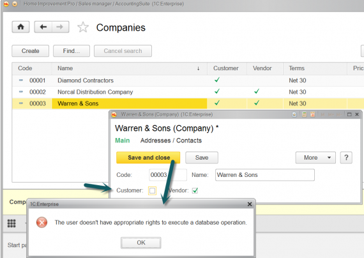Click code 00001 cell
The width and height of the screenshot is (364, 258).
38,80
